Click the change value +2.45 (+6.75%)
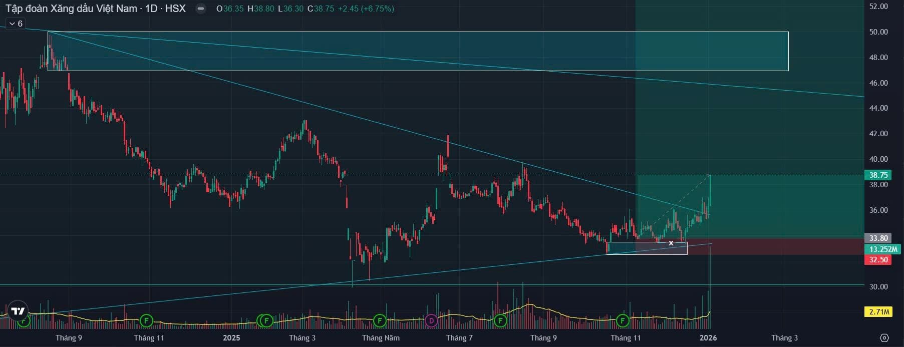904x347 pixels. [x=366, y=9]
